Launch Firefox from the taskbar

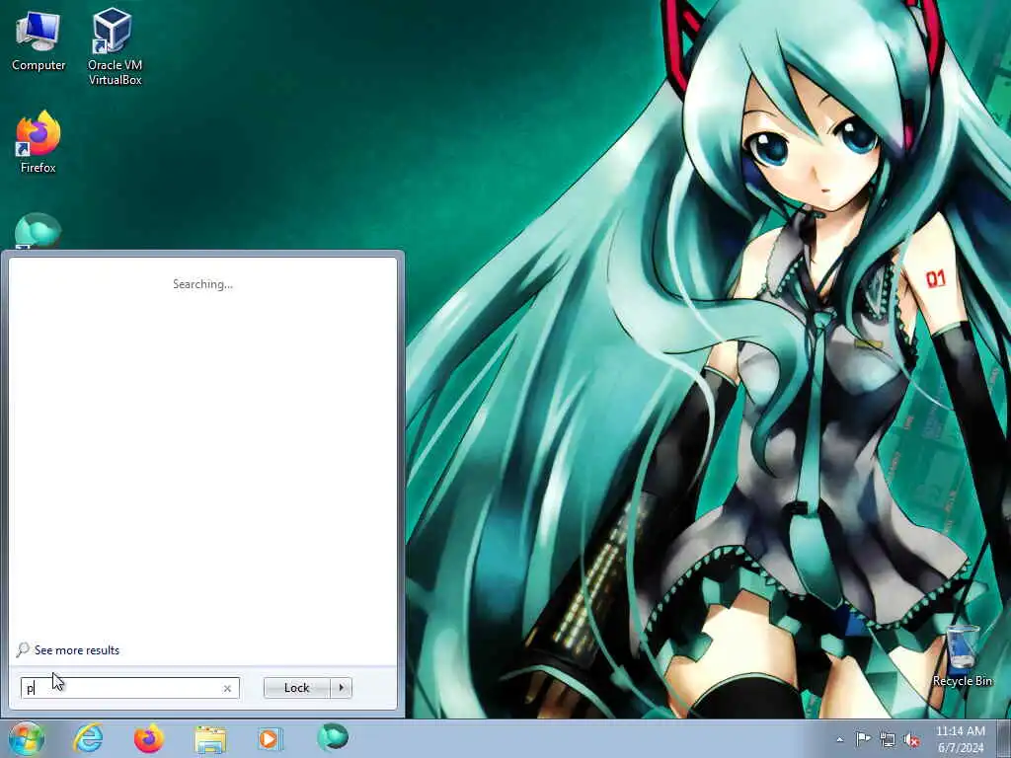point(149,738)
